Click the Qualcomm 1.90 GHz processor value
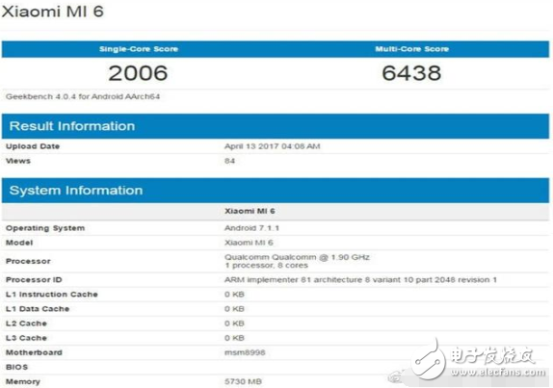The image size is (553, 388). [297, 261]
